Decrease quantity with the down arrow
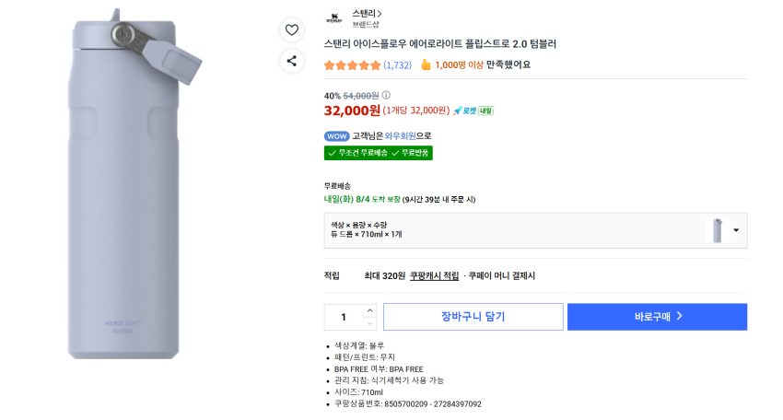This screenshot has height=420, width=783. tap(369, 323)
